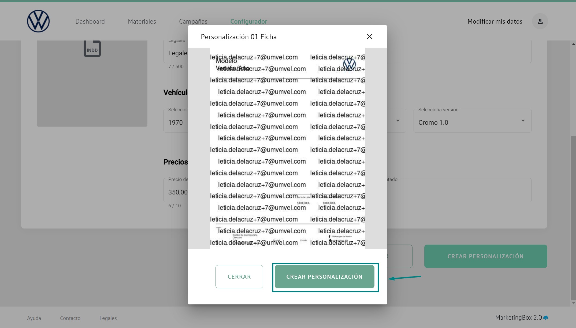Click the Volkswagen logo in header
This screenshot has height=328, width=576.
click(38, 21)
